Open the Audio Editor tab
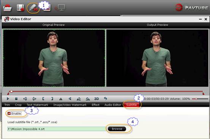Screen dimensions: 210x139 point(113,105)
